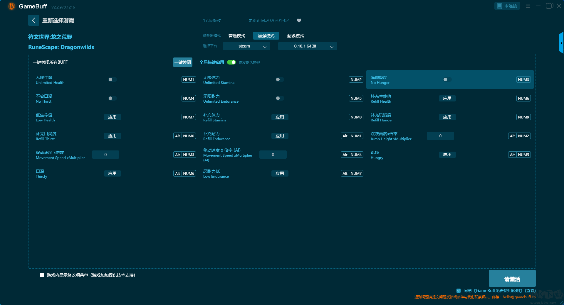564x305 pixels.
Task: Uncheck the GameBuff disclaimer agreement checkbox
Action: (459, 291)
